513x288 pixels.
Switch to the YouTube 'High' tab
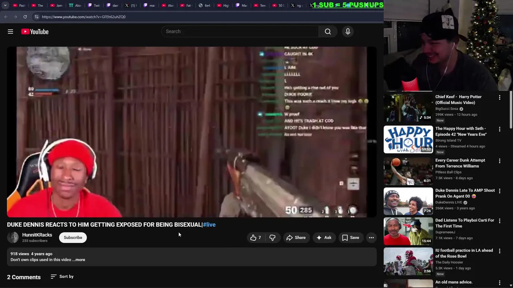coord(222,5)
